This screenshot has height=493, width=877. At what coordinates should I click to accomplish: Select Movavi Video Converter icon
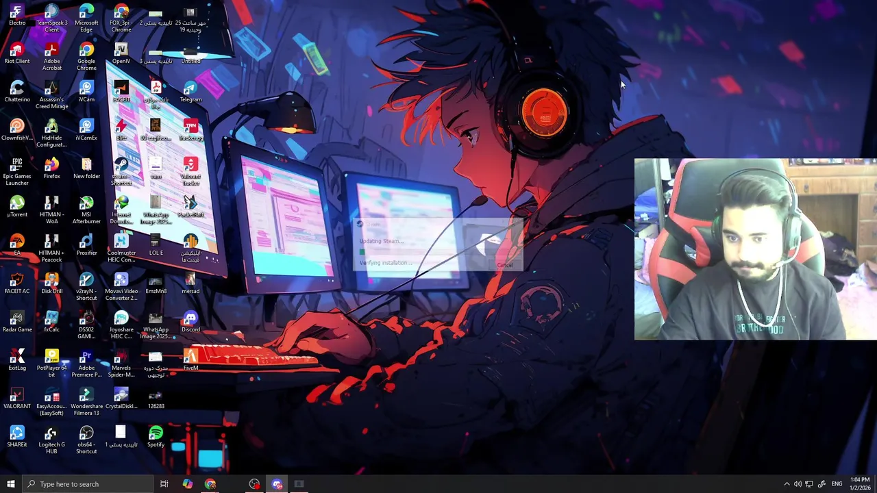coord(121,287)
